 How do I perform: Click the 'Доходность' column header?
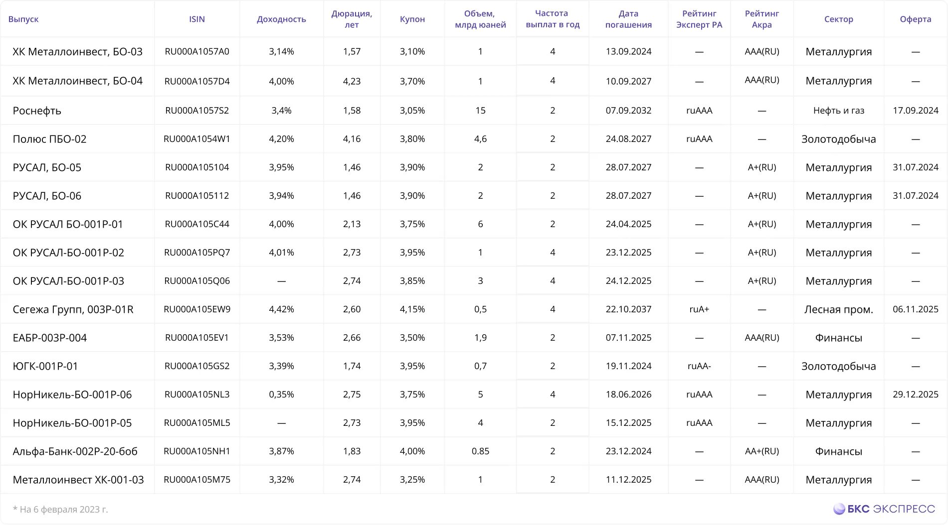point(281,19)
